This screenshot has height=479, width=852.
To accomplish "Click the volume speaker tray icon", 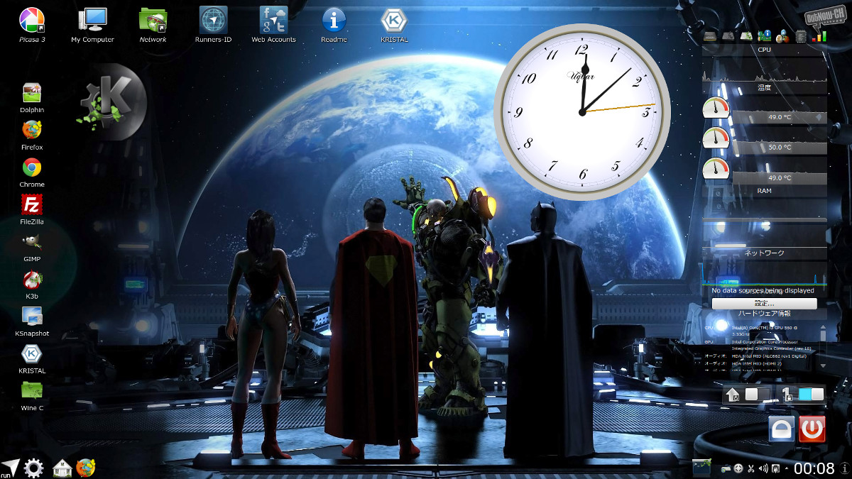I will 763,468.
